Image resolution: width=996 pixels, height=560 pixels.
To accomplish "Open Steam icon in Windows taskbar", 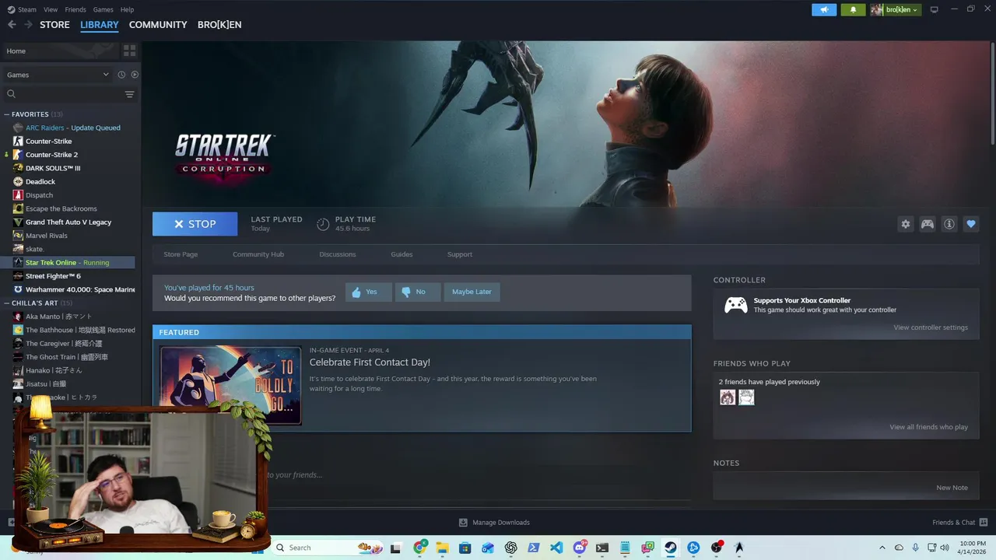I will tap(670, 548).
